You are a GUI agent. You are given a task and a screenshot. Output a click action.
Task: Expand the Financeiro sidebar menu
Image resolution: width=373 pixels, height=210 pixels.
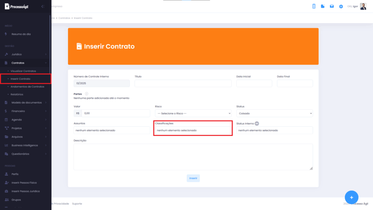pos(26,111)
